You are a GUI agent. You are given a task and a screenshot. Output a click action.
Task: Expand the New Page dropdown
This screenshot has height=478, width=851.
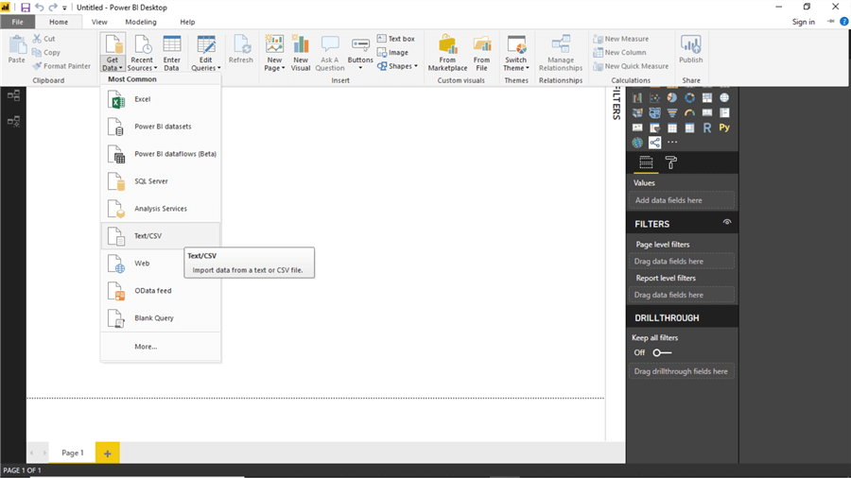[284, 68]
